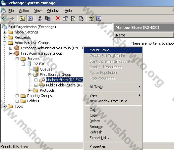This screenshot has height=150, width=174.
Task: Select Folders in the tree
Action: [x=33, y=101]
